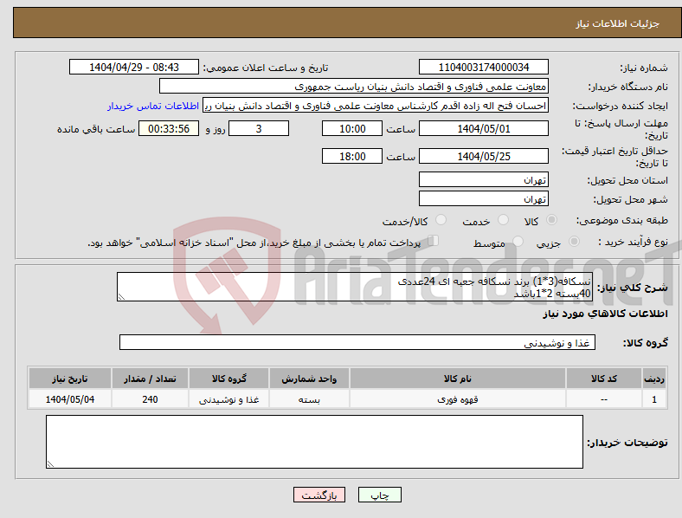Click the quantity cell 240
The image size is (682, 518).
point(150,399)
